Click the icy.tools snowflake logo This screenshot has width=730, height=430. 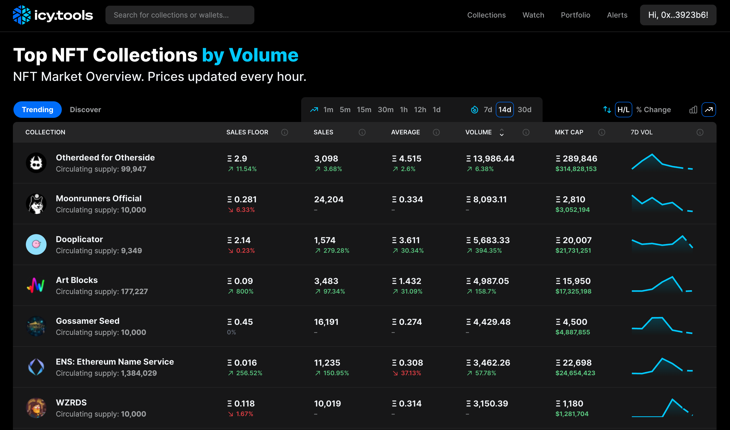[22, 15]
